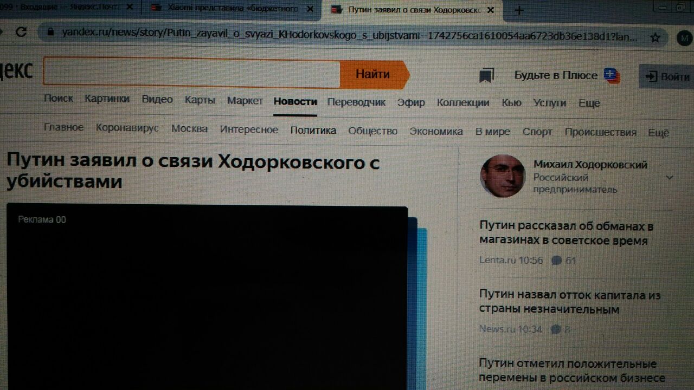Open Путин отметил положительные перемены story
Image resolution: width=694 pixels, height=390 pixels.
pyautogui.click(x=572, y=370)
